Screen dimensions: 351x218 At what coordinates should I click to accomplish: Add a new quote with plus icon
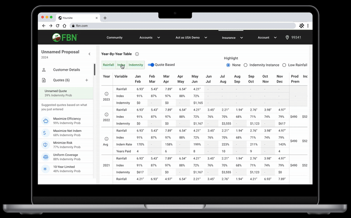[x=86, y=80]
